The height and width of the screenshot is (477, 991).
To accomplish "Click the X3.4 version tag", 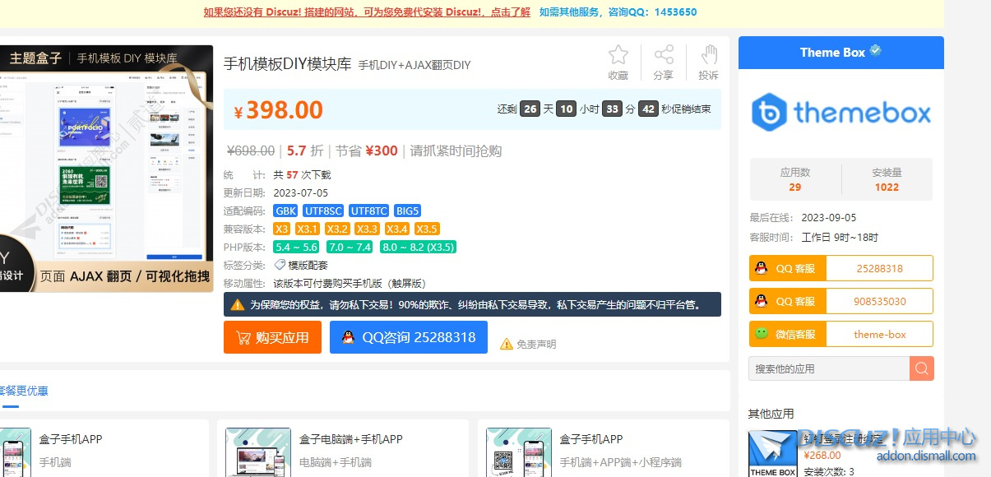I will tap(397, 229).
